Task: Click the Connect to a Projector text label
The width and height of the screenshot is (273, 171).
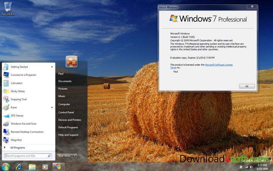Action: point(24,75)
